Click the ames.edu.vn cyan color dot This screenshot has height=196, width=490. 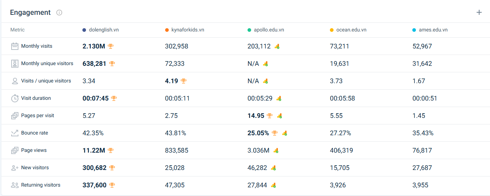(x=414, y=30)
